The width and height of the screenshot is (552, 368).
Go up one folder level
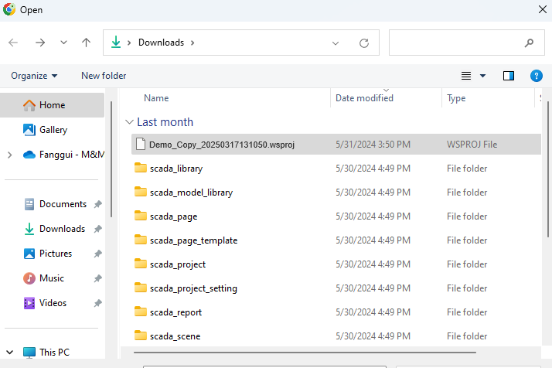point(86,43)
